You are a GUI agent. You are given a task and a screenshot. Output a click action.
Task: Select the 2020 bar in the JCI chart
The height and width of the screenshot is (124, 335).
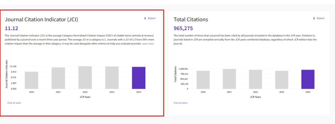[31, 80]
